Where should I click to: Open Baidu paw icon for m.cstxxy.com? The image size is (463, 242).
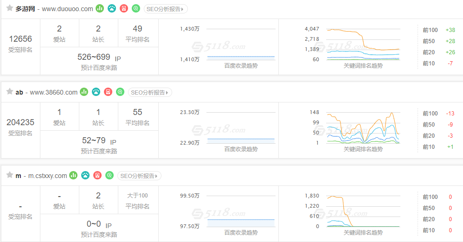85,176
